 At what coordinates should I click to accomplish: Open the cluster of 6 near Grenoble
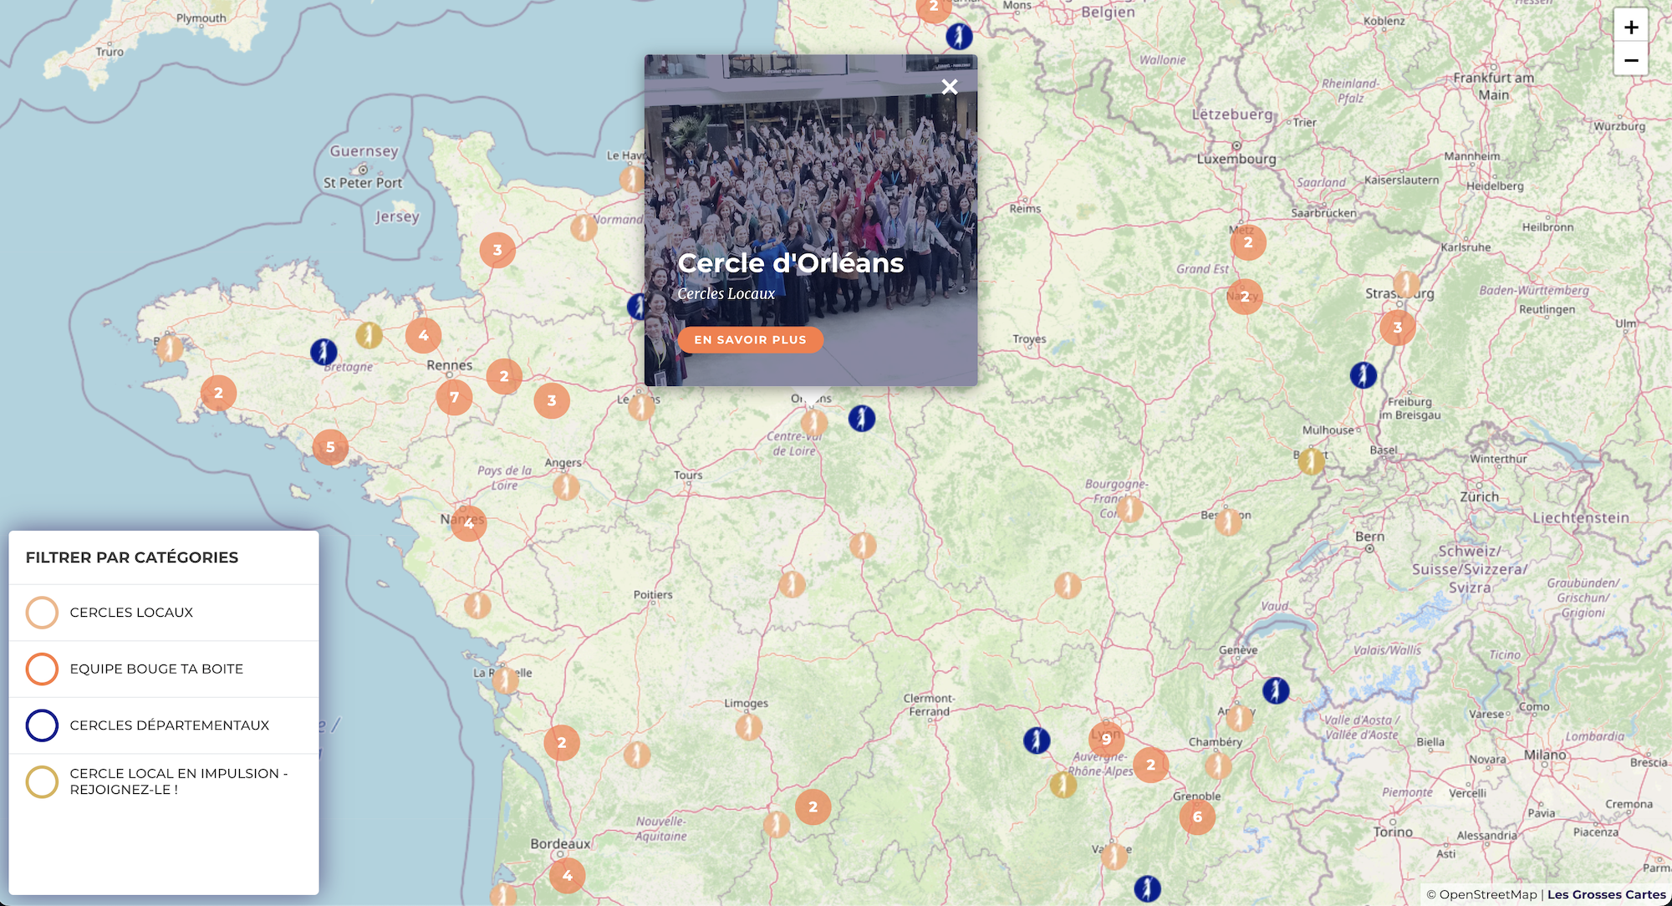pos(1197,817)
